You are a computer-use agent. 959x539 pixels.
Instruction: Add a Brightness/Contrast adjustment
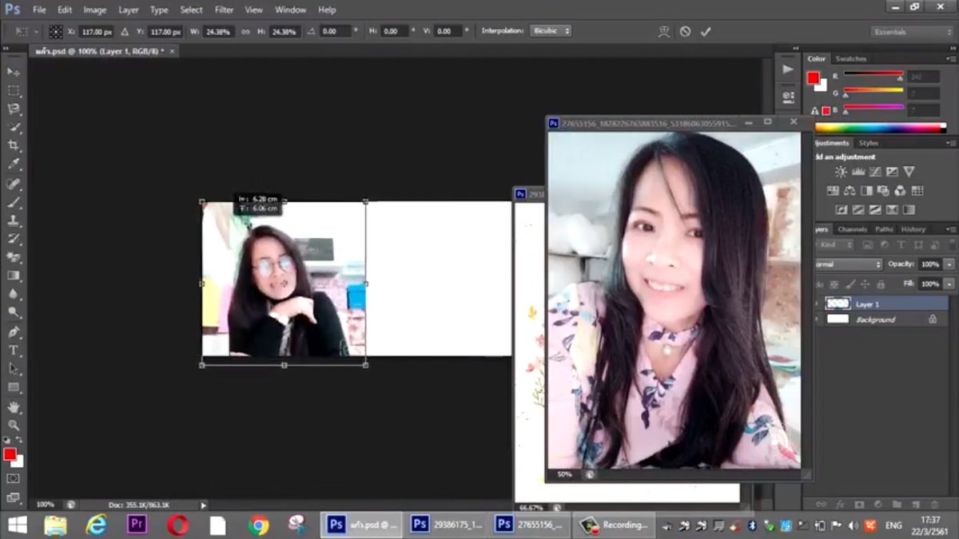841,172
